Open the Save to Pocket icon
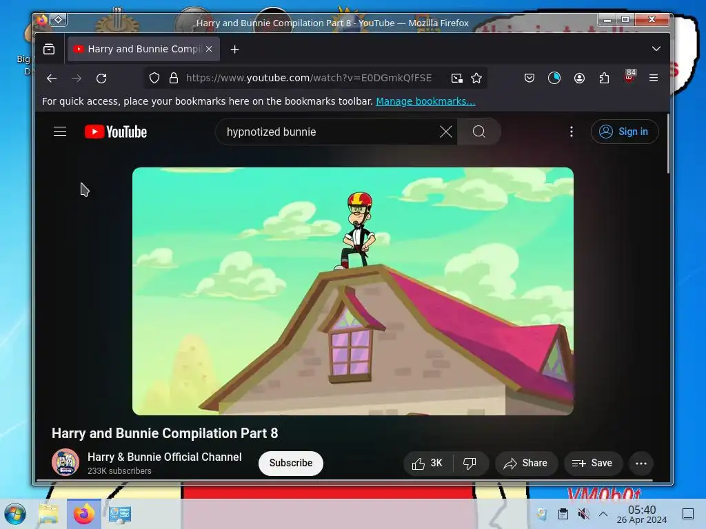 [x=529, y=79]
